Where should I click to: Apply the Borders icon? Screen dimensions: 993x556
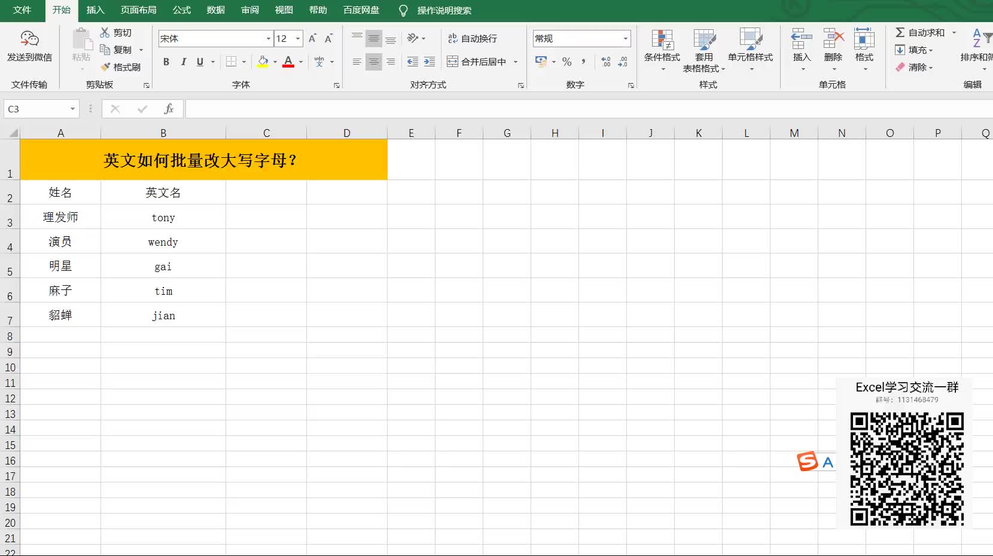click(x=232, y=62)
